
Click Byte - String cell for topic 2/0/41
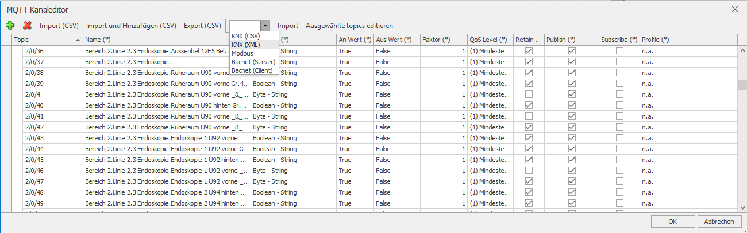pos(294,116)
